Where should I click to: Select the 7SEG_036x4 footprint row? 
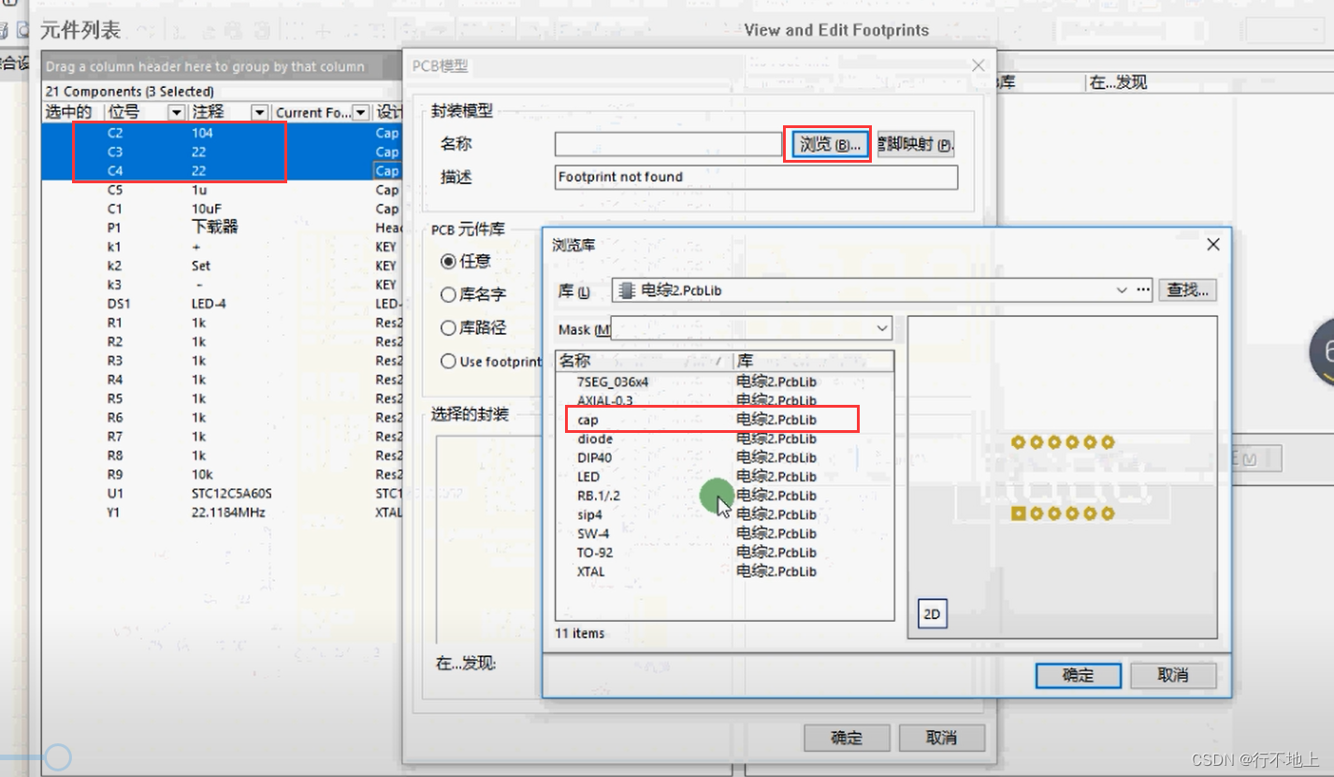point(725,381)
